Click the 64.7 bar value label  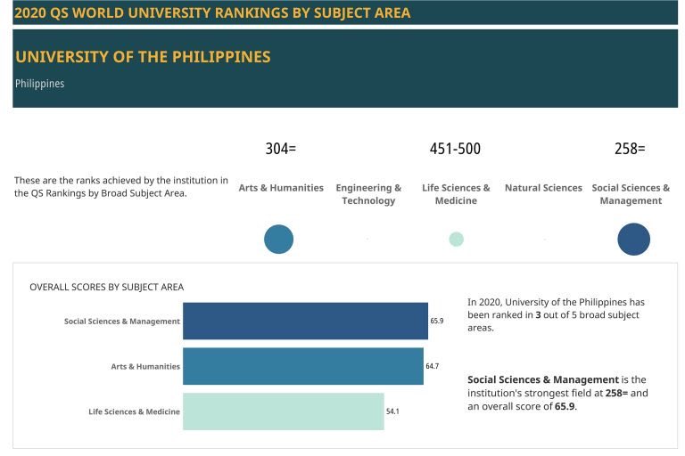pyautogui.click(x=432, y=366)
